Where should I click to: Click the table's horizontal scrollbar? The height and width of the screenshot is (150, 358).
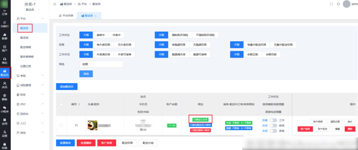coord(150,136)
